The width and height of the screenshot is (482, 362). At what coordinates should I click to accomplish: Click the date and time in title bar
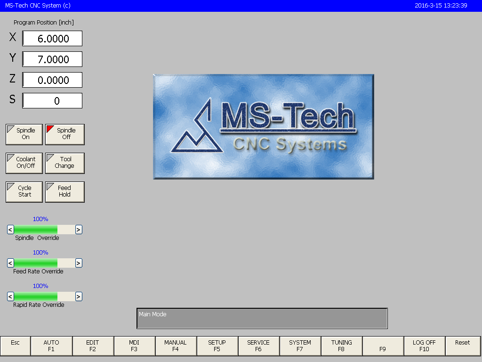click(x=441, y=6)
